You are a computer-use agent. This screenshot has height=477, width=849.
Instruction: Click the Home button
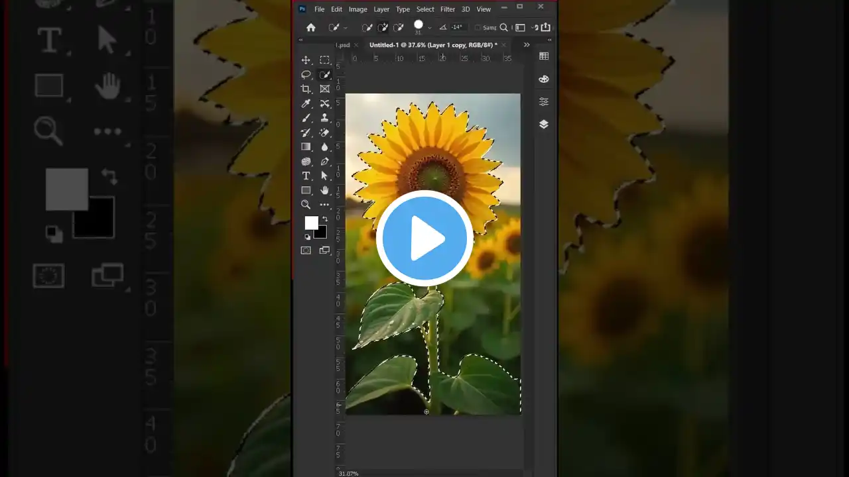pyautogui.click(x=311, y=27)
